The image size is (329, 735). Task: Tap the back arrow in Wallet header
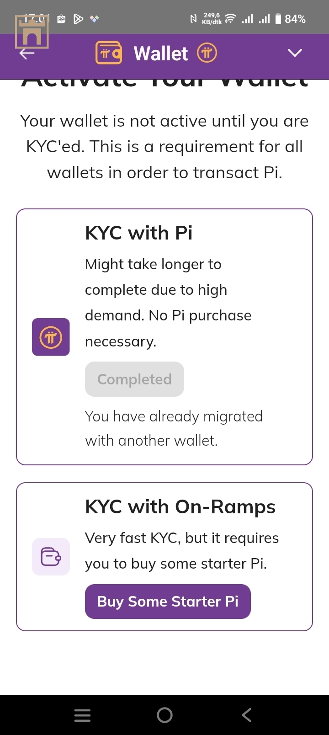pyautogui.click(x=27, y=54)
